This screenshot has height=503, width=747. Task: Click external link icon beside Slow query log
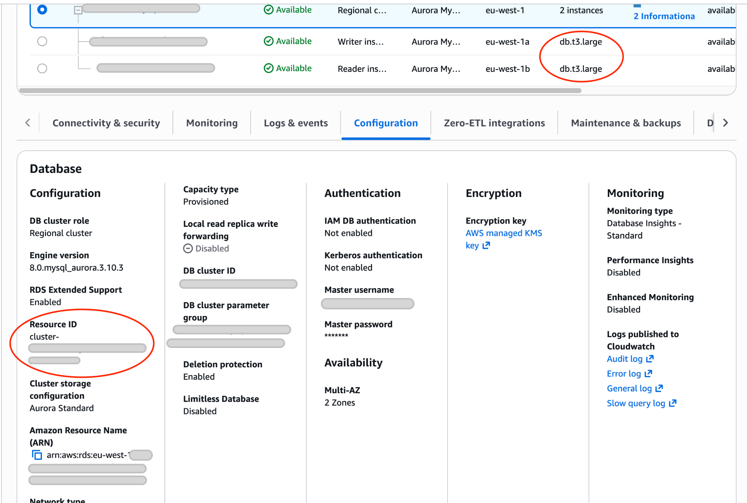[x=673, y=403]
